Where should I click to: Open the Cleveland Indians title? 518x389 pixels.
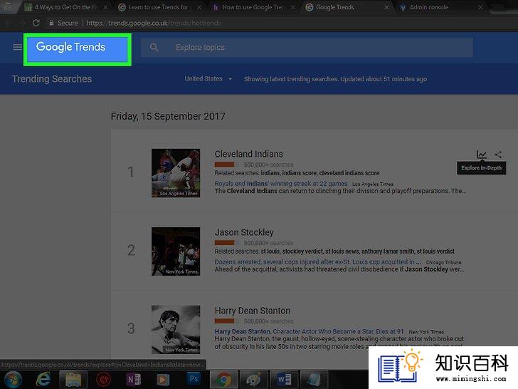(x=249, y=154)
